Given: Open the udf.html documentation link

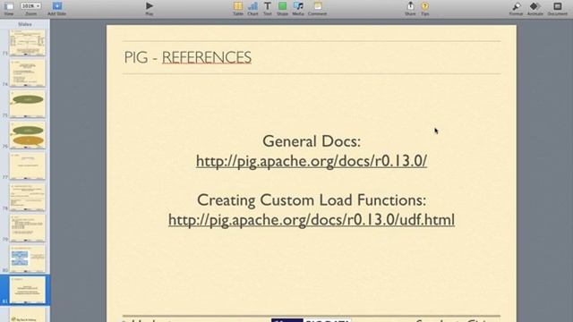Looking at the screenshot, I should (x=312, y=220).
